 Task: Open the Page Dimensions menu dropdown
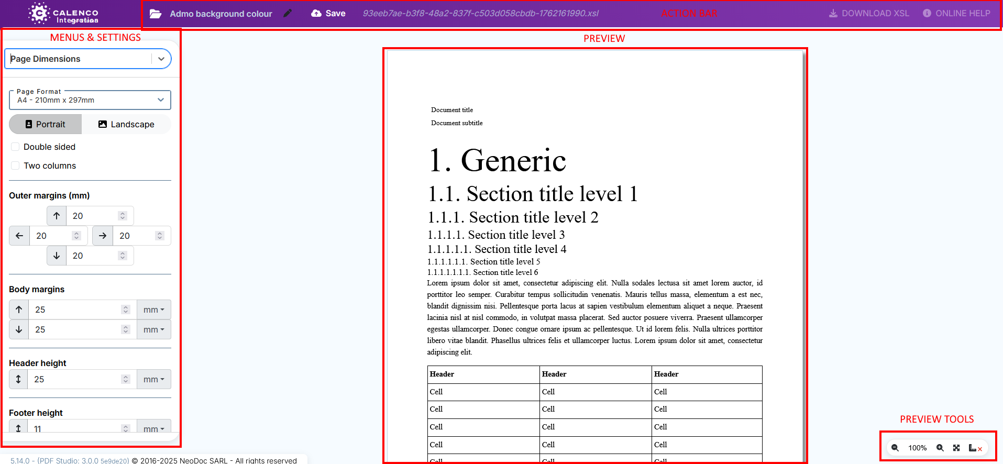[161, 59]
